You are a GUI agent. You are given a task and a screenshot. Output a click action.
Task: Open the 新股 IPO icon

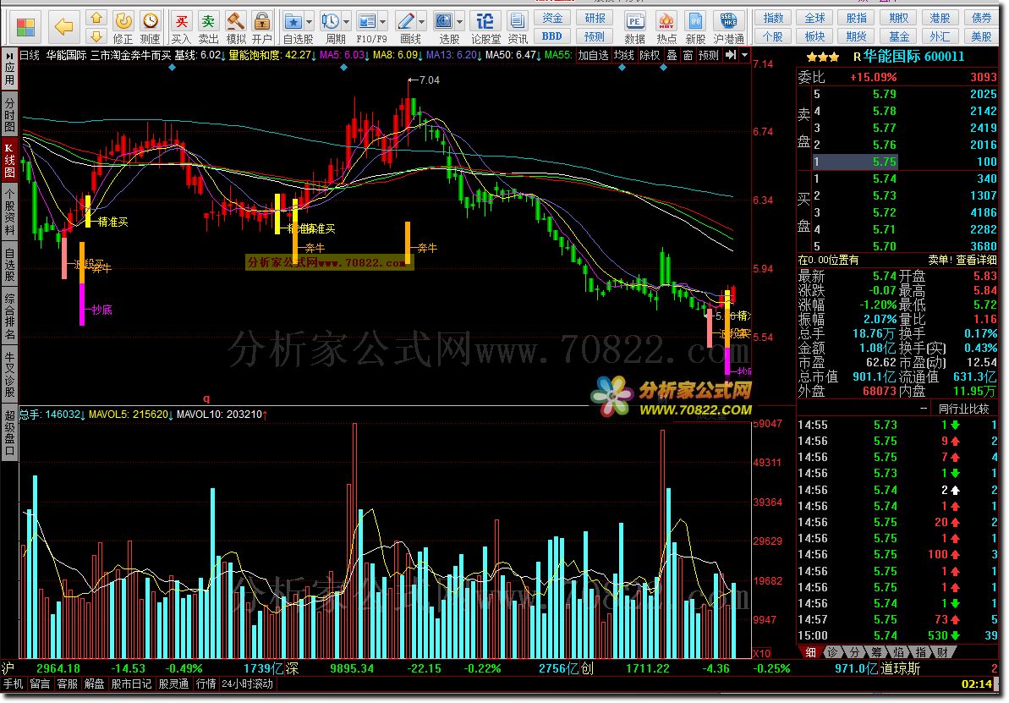(x=695, y=28)
